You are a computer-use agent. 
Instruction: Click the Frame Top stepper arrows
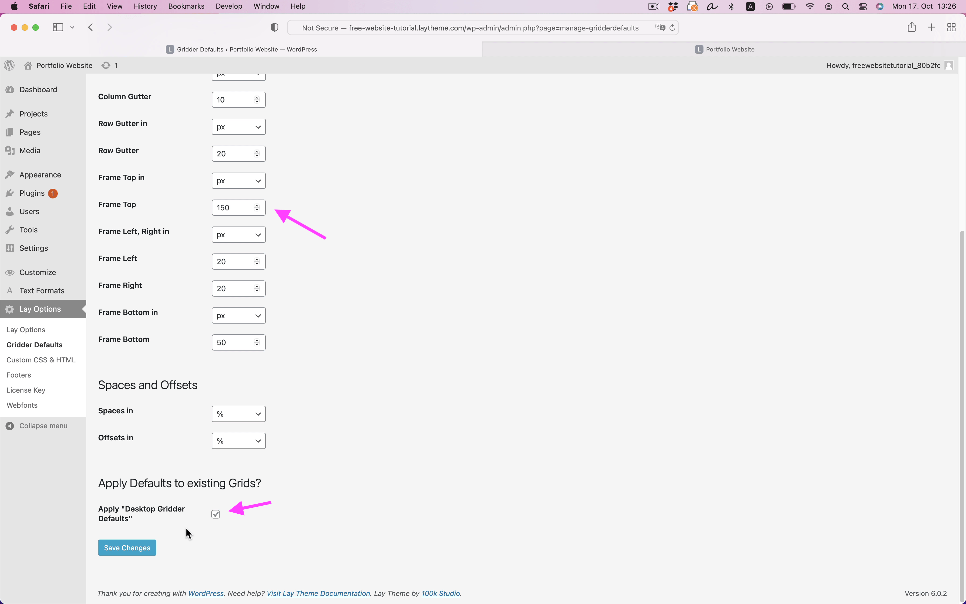click(257, 208)
